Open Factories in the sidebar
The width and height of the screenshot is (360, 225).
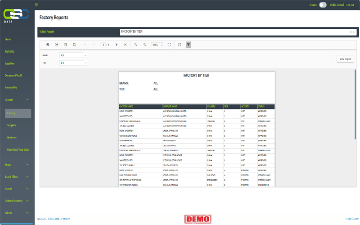pyautogui.click(x=9, y=51)
